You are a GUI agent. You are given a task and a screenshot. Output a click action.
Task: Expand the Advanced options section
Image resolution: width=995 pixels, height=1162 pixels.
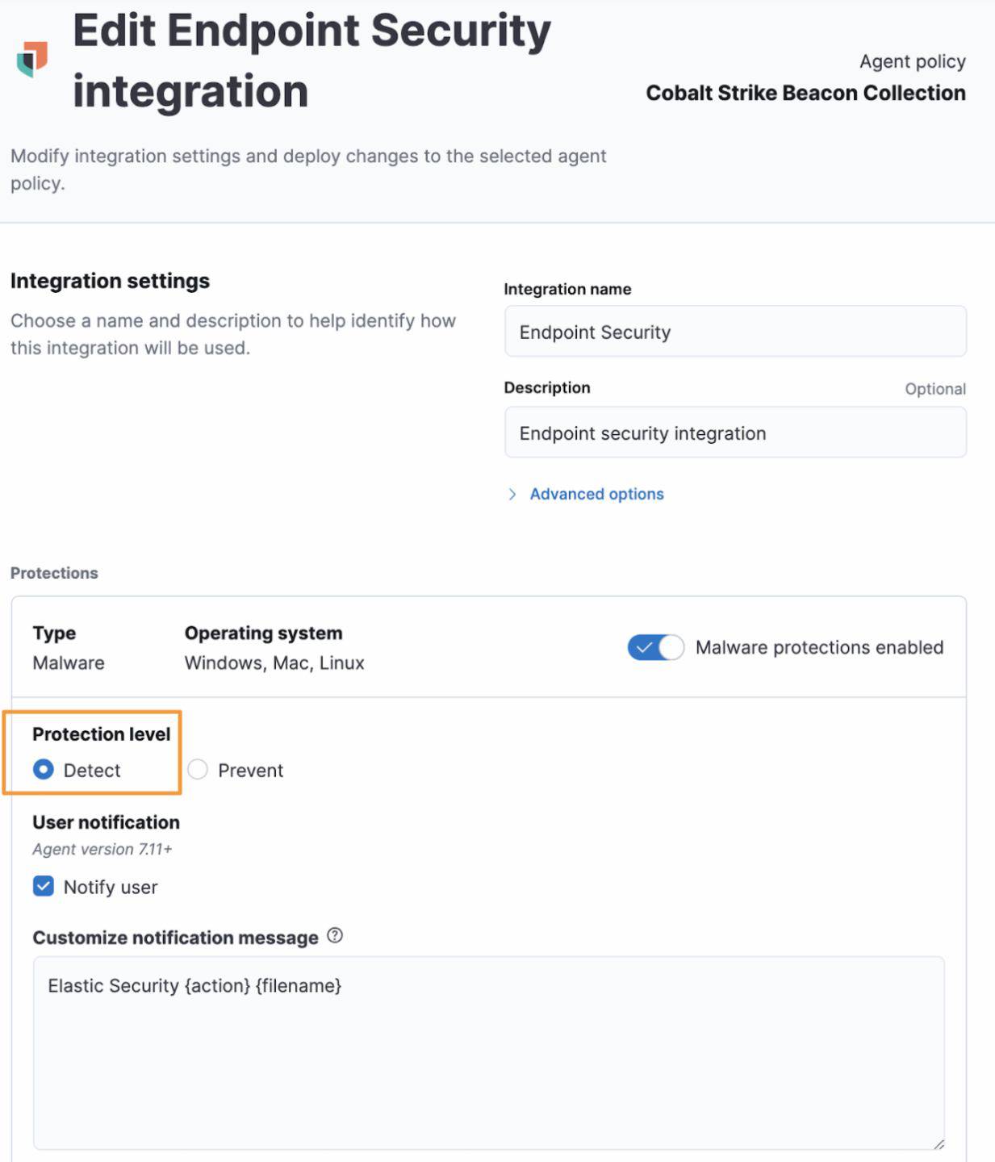tap(596, 495)
